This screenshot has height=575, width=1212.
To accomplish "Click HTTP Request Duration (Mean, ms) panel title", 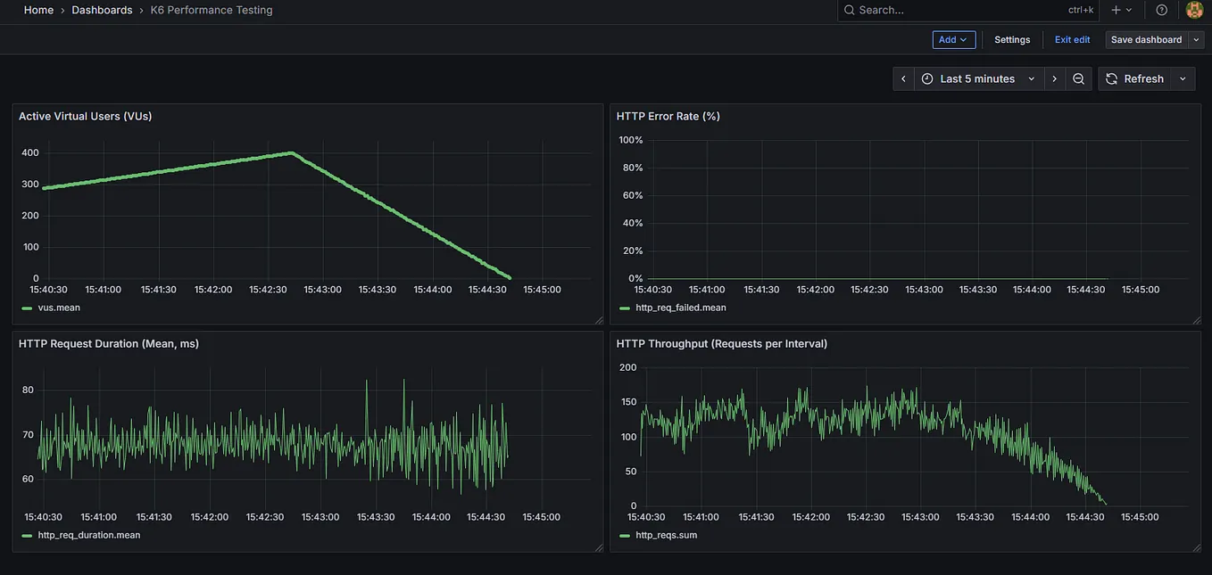I will click(109, 343).
